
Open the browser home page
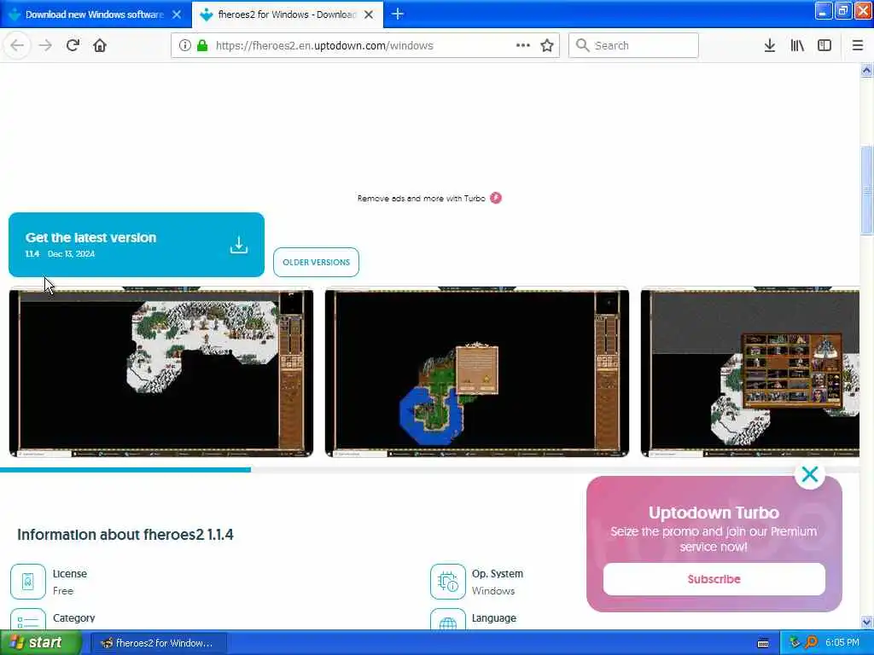coord(100,45)
